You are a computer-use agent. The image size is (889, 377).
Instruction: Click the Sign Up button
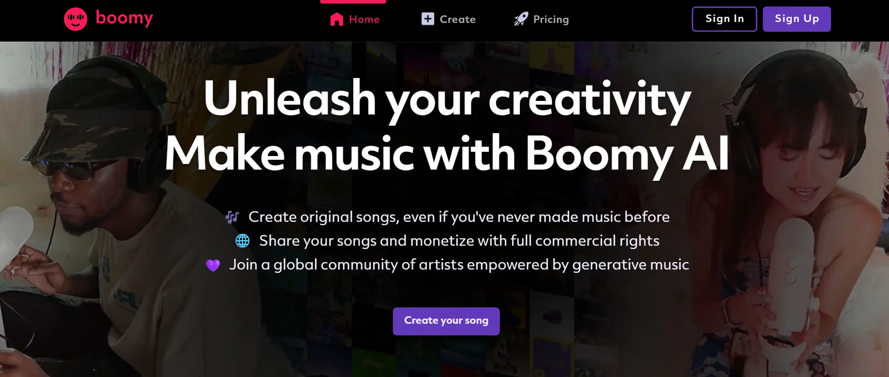pyautogui.click(x=797, y=19)
